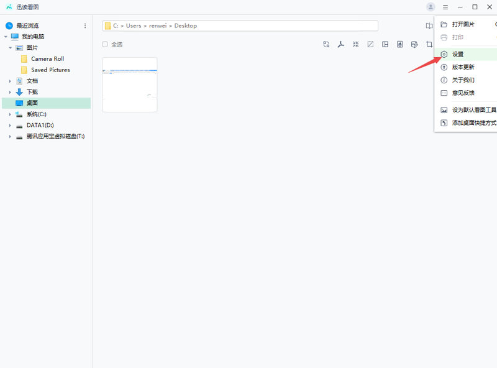Click the Desktop segment in path bar
497x368 pixels.
[x=185, y=25]
